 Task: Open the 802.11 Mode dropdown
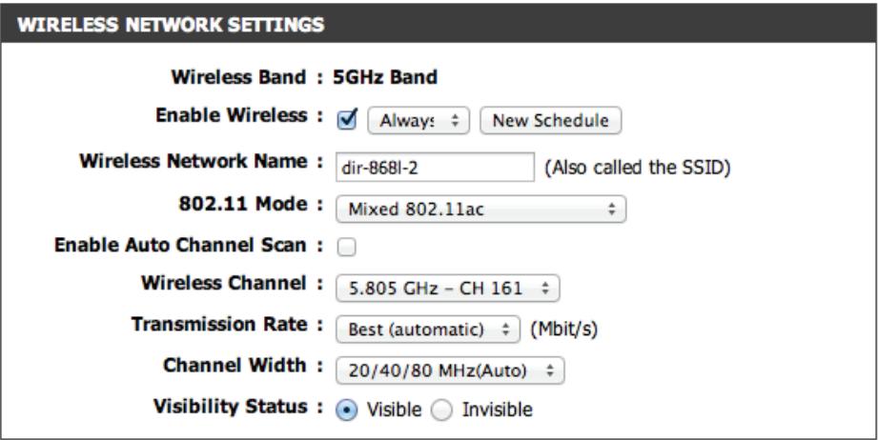point(481,210)
